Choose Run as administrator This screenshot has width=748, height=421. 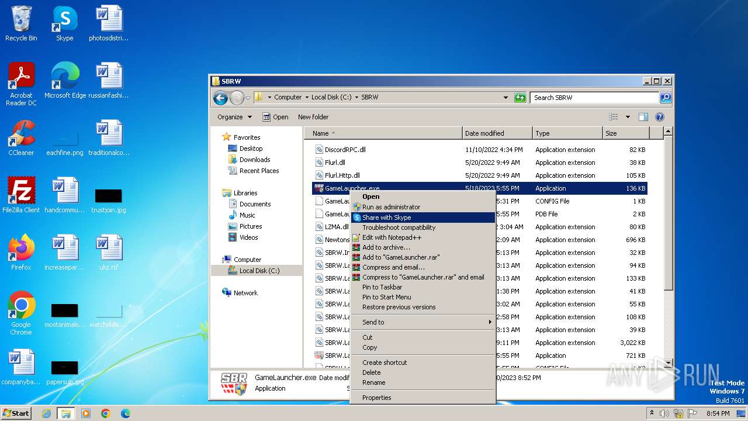pyautogui.click(x=423, y=207)
